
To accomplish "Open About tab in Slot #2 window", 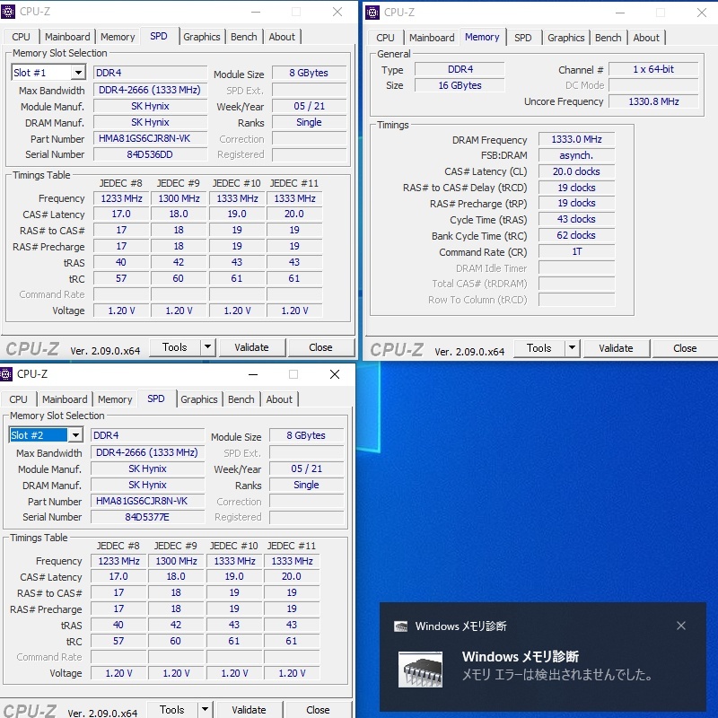I will coord(279,399).
